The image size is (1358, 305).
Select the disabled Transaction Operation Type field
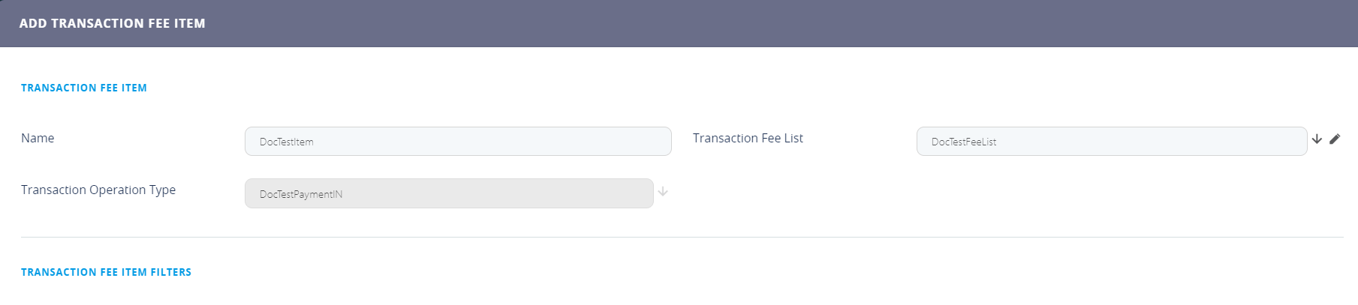click(449, 193)
